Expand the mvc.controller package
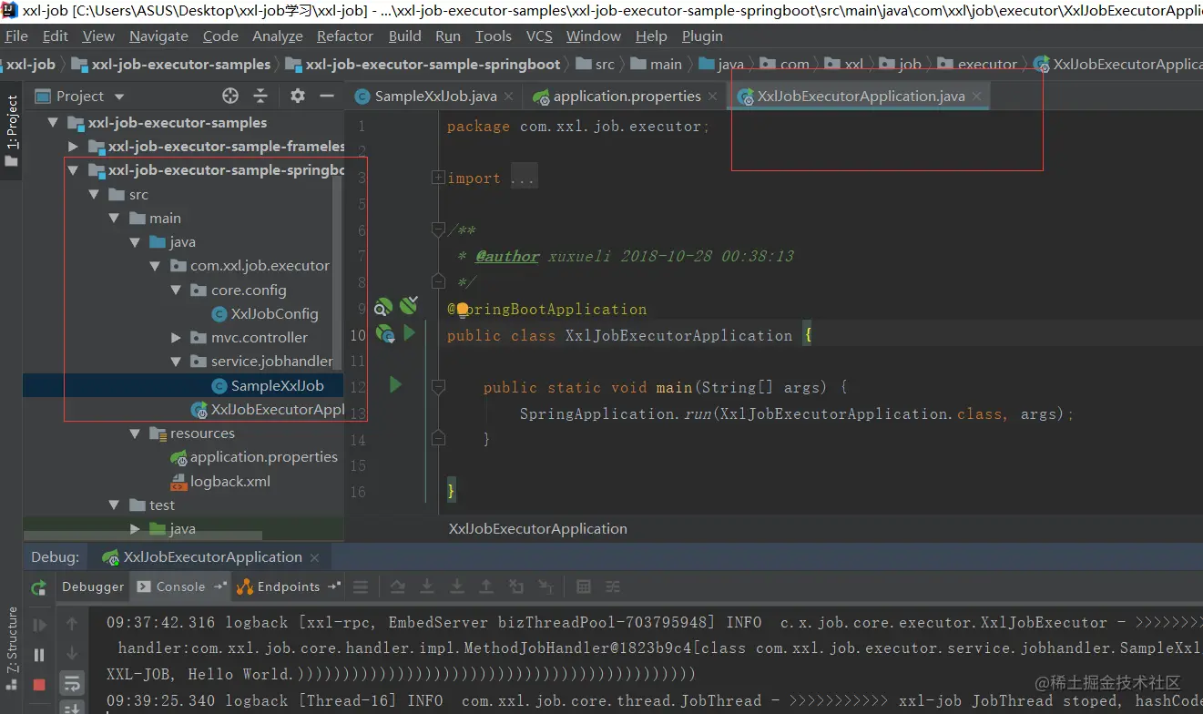Screen dimensions: 1203x714 [x=177, y=338]
